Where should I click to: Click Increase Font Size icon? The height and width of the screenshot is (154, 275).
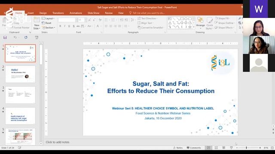(90, 20)
